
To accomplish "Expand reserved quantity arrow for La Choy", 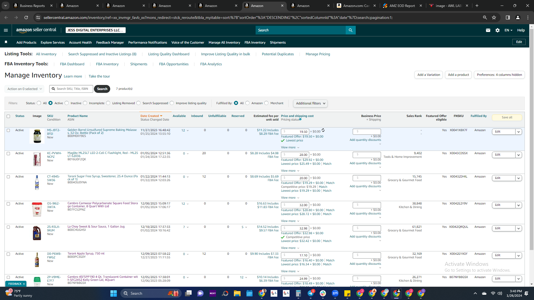I will pyautogui.click(x=246, y=227).
